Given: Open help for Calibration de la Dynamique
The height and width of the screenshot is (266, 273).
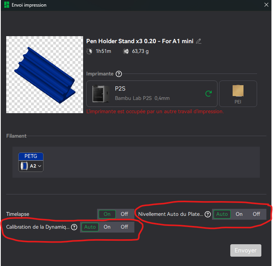Looking at the screenshot, I should pyautogui.click(x=74, y=227).
